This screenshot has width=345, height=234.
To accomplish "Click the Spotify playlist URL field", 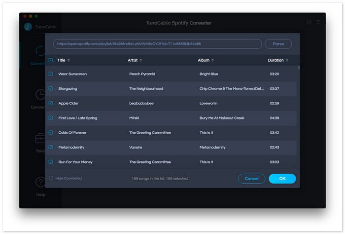I will point(157,44).
